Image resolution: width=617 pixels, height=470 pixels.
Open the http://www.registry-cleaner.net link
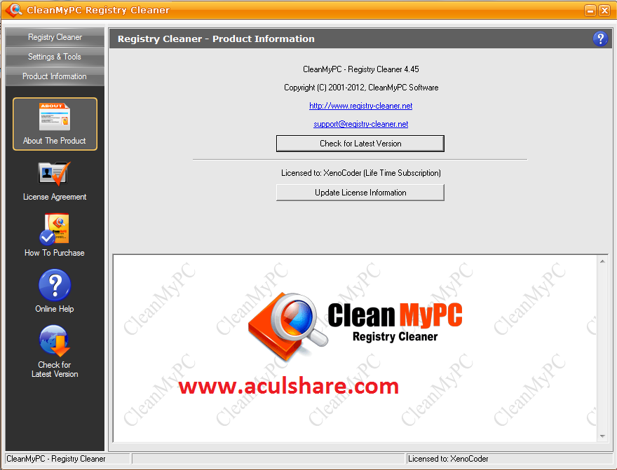pos(360,106)
